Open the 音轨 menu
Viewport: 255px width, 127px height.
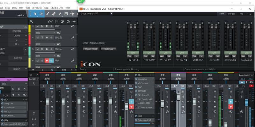coord(14,8)
